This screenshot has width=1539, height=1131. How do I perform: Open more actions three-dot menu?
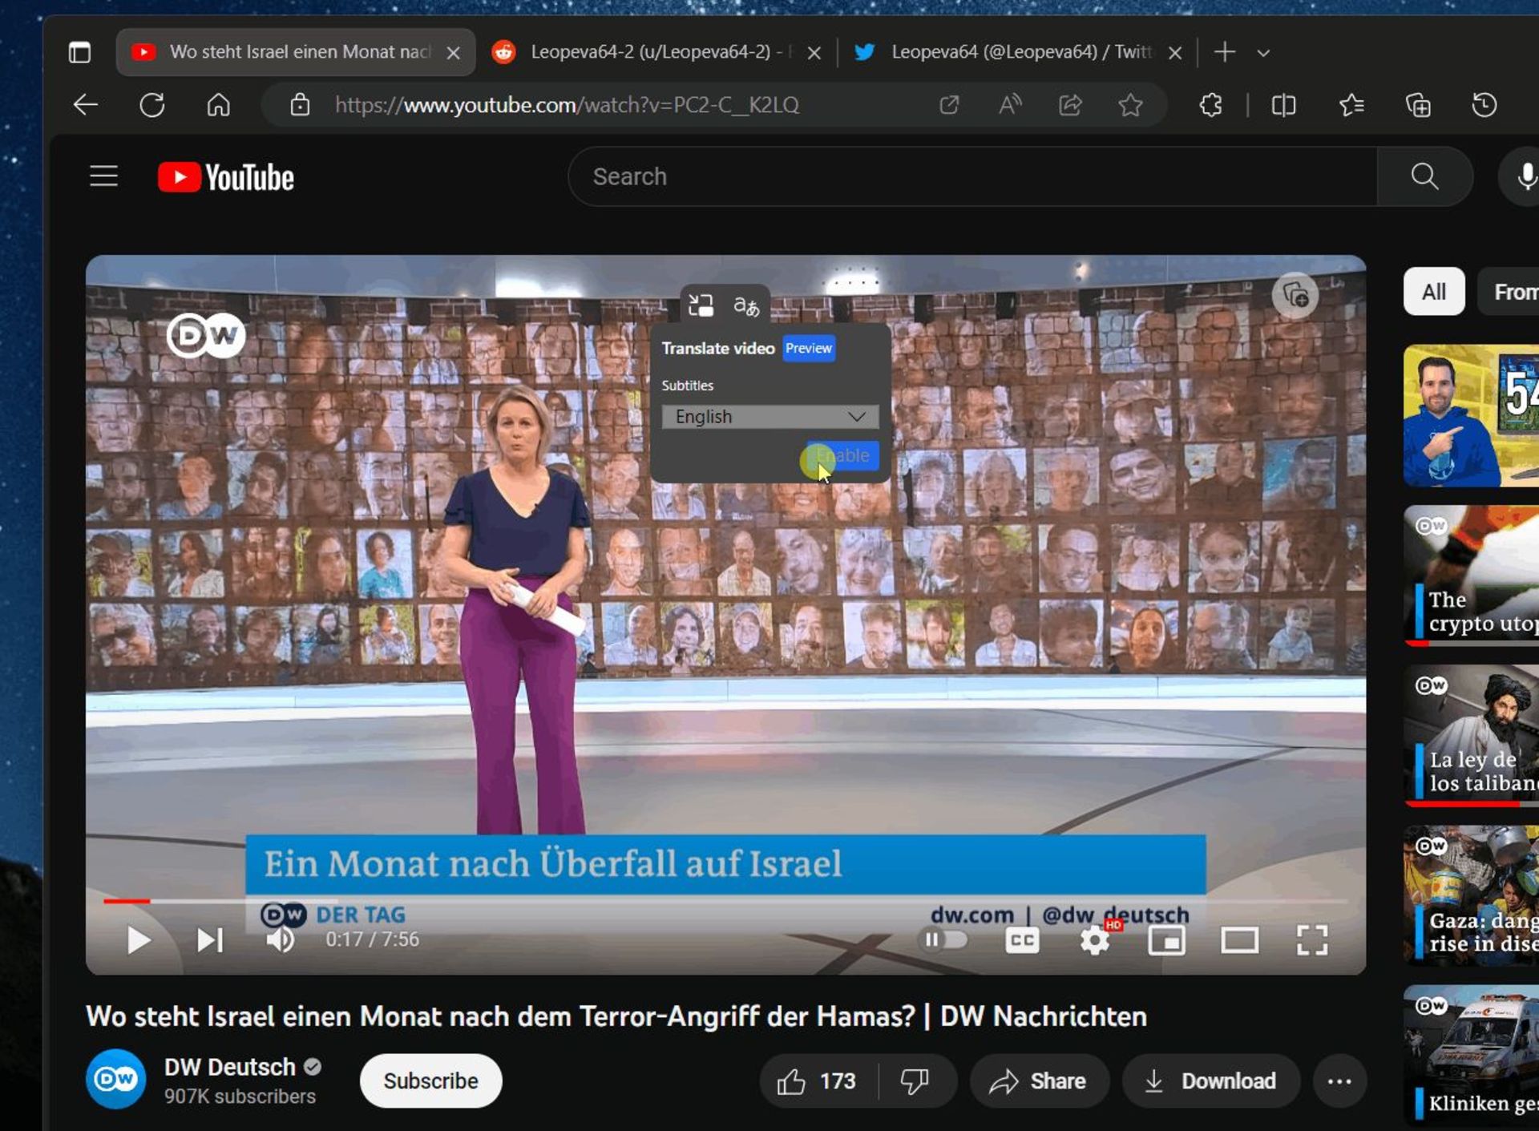point(1339,1081)
